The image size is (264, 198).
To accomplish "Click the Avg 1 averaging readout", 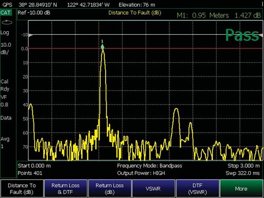I will pyautogui.click(x=5, y=142).
